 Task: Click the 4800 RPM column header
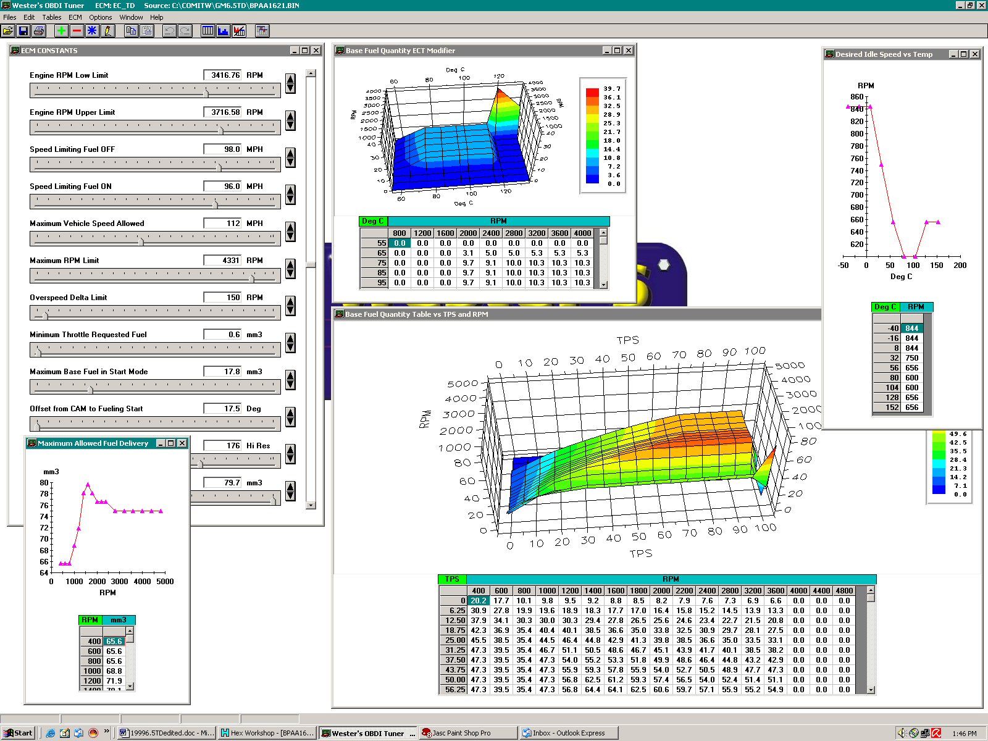click(844, 591)
